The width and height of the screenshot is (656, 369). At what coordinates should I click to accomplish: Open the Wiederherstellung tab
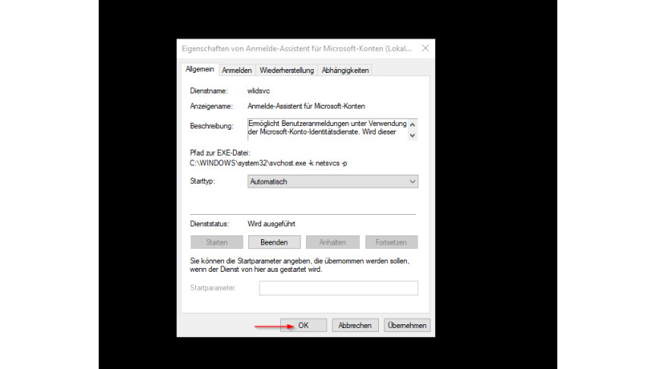coord(286,71)
